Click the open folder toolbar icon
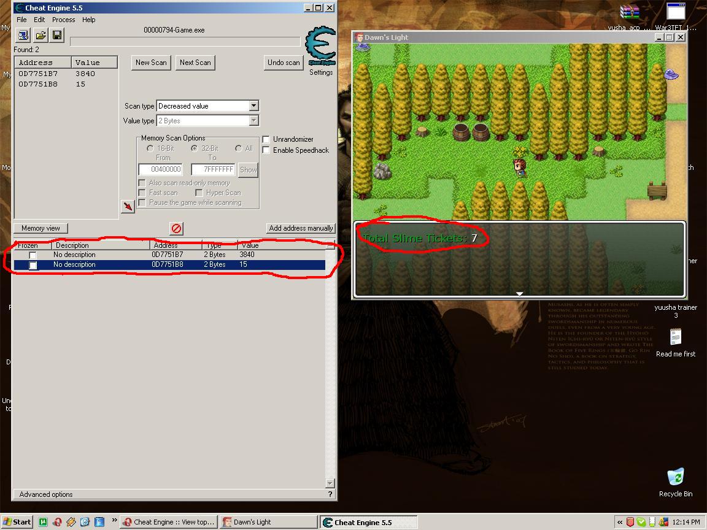This screenshot has height=530, width=707. point(41,35)
